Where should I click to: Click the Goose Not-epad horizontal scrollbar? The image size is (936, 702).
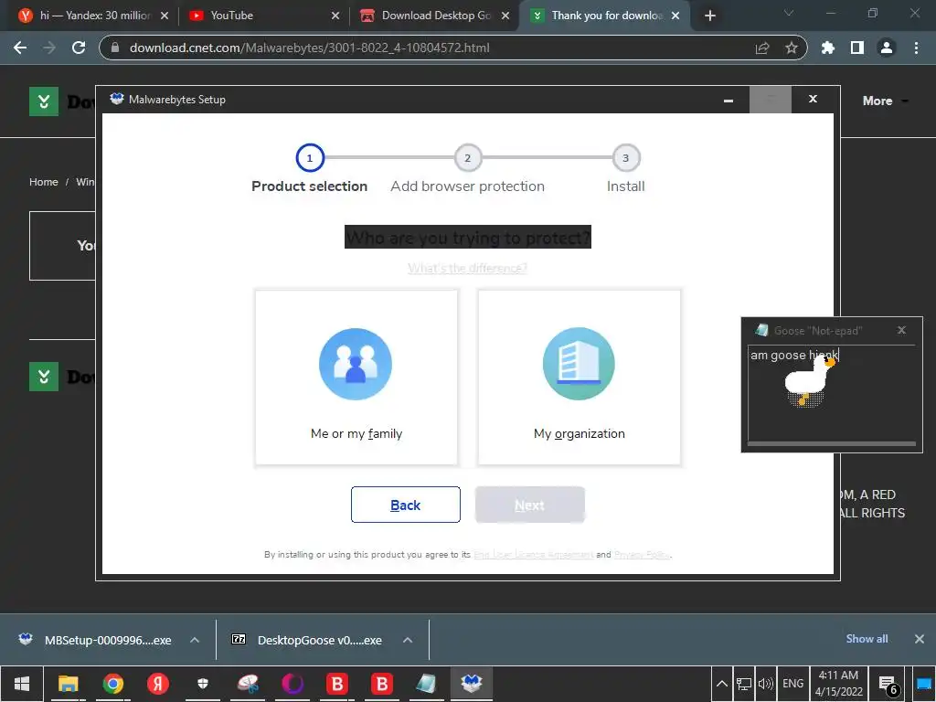[832, 443]
